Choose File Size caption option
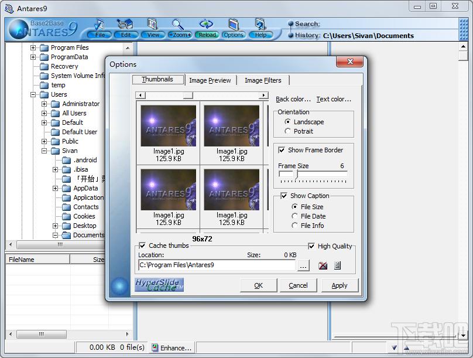The image size is (473, 358). point(294,207)
